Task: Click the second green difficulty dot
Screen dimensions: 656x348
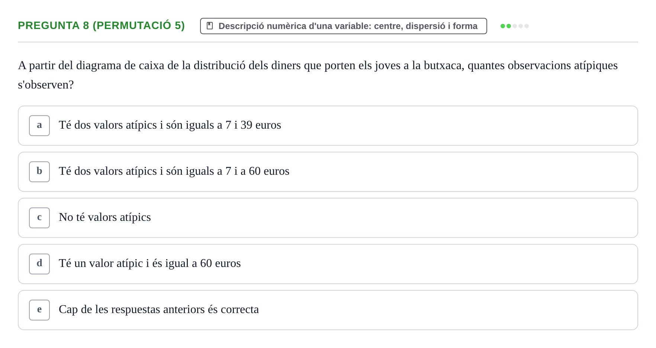Action: pyautogui.click(x=509, y=26)
